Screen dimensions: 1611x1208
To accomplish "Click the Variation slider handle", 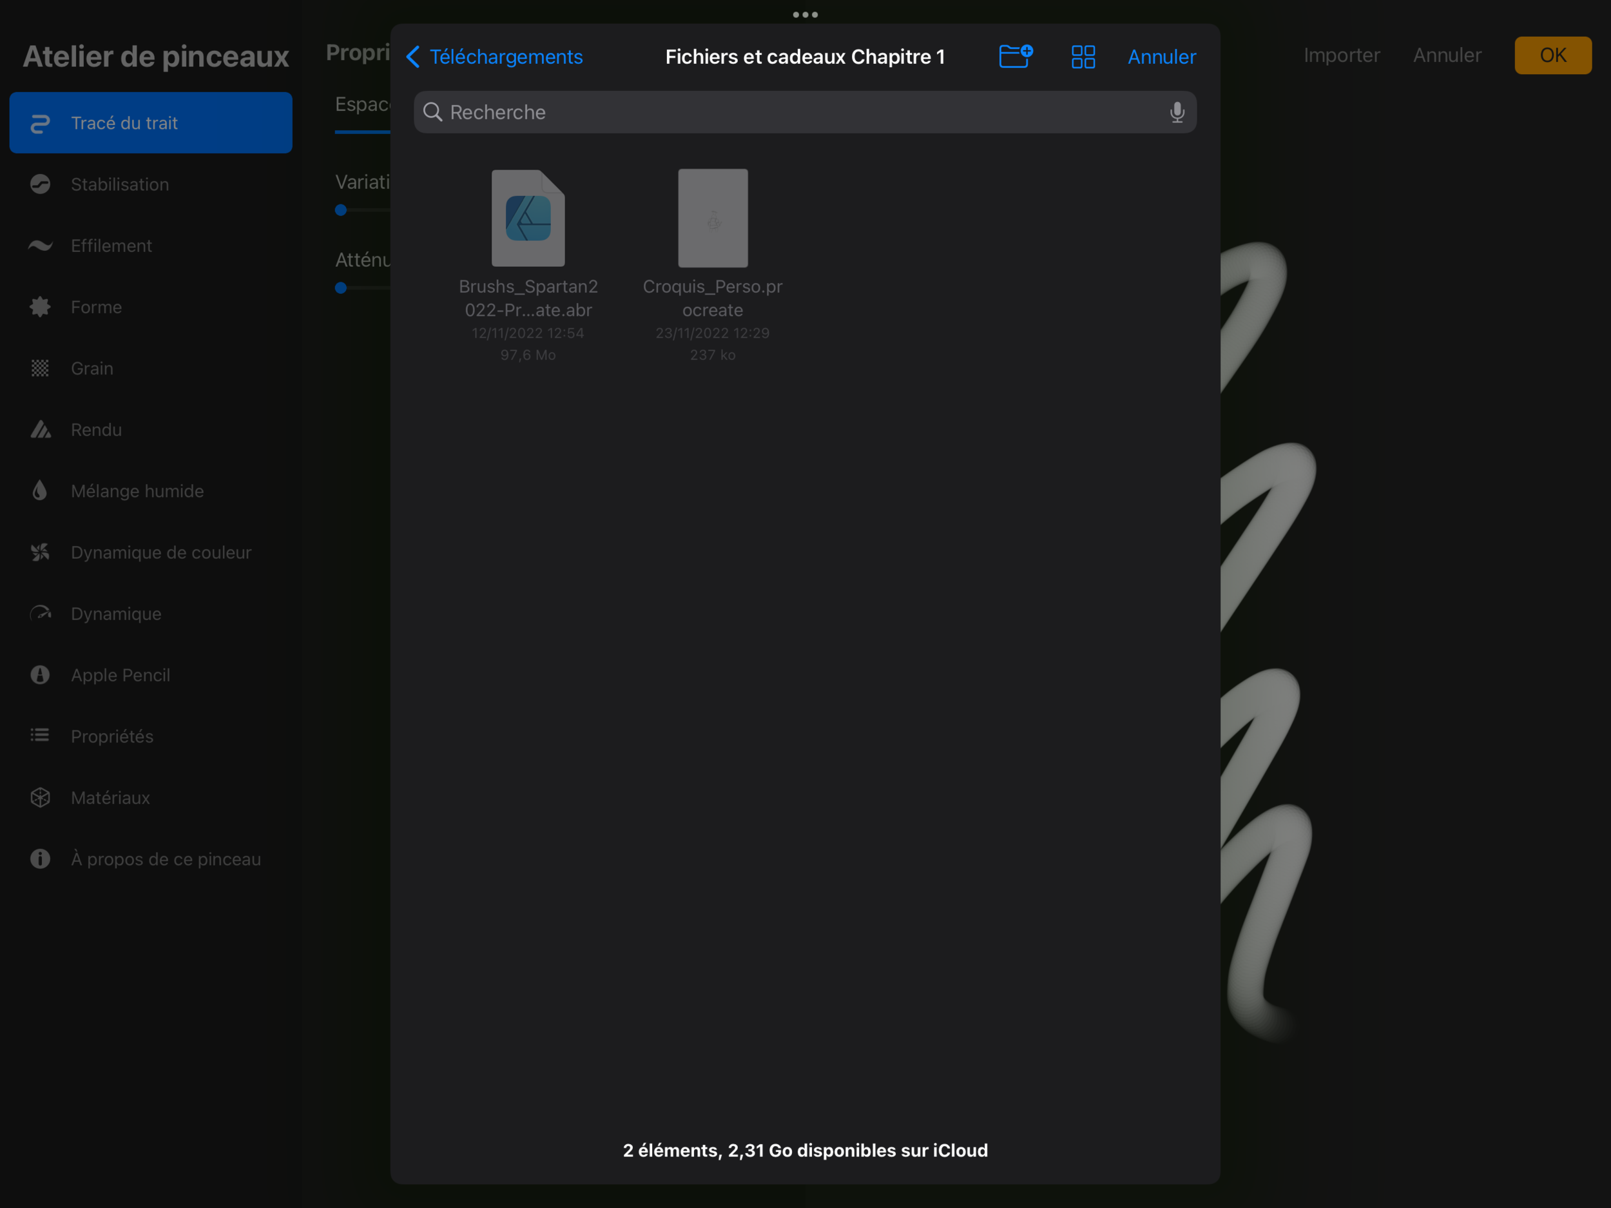I will [341, 211].
